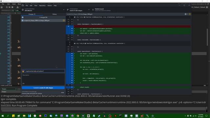Expand hidden lines between diff hunks
The image size is (210, 118).
point(70,43)
